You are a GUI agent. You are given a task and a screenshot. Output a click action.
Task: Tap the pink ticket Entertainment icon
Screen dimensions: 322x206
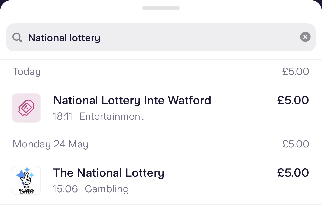[26, 108]
